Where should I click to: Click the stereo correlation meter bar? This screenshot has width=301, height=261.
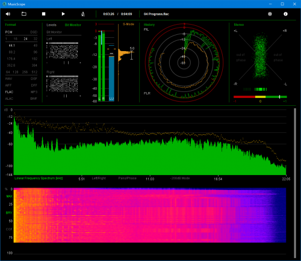pyautogui.click(x=260, y=97)
